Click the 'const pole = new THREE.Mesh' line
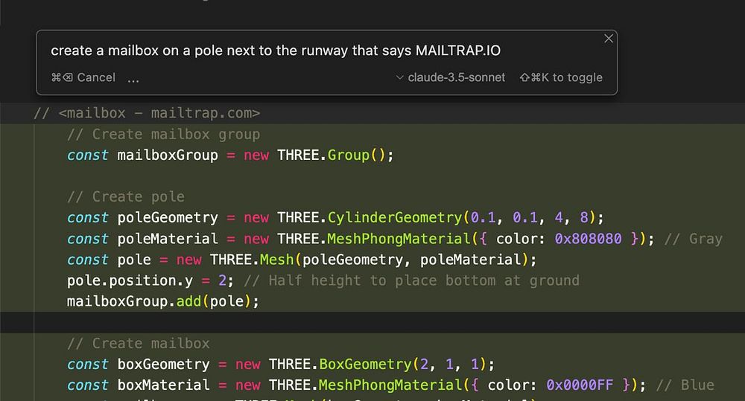 point(302,260)
